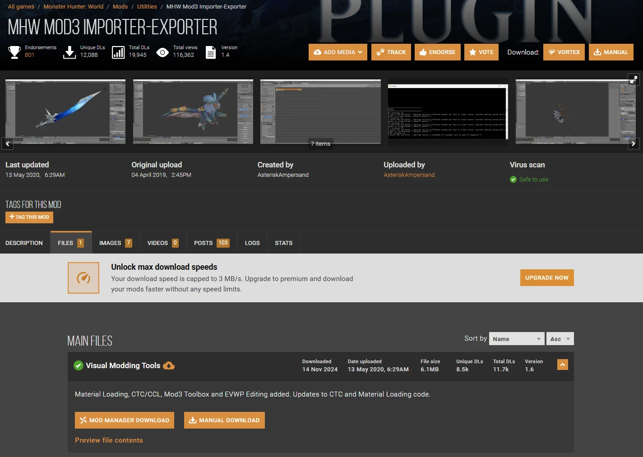The image size is (643, 457).
Task: Collapse the Visual Modding Tools file panel
Action: [x=563, y=365]
